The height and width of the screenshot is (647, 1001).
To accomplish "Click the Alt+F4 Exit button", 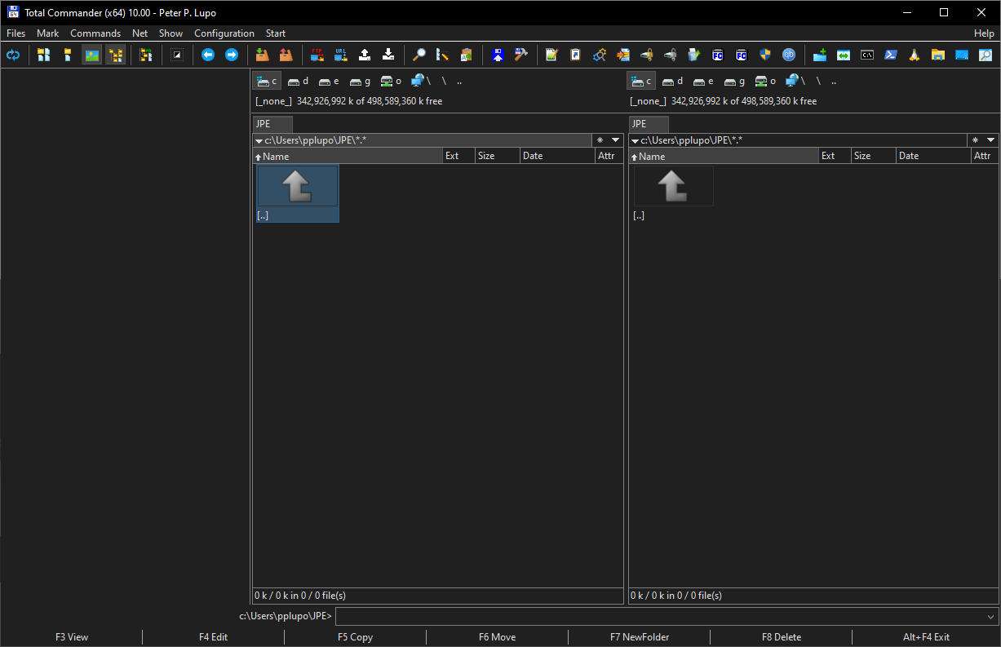I will click(926, 637).
